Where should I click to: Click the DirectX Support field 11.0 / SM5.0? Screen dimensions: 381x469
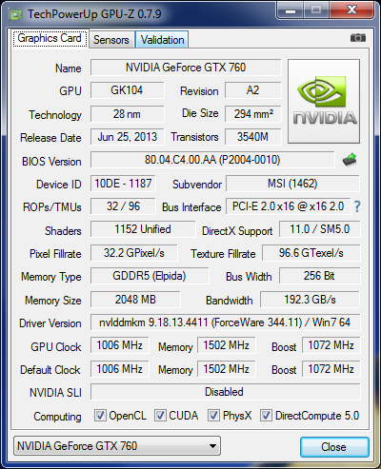click(x=320, y=229)
